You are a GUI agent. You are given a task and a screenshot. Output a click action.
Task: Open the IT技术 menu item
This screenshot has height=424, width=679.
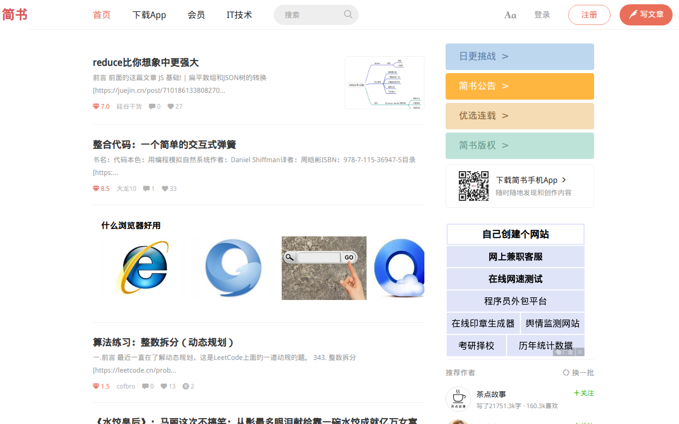coord(239,15)
